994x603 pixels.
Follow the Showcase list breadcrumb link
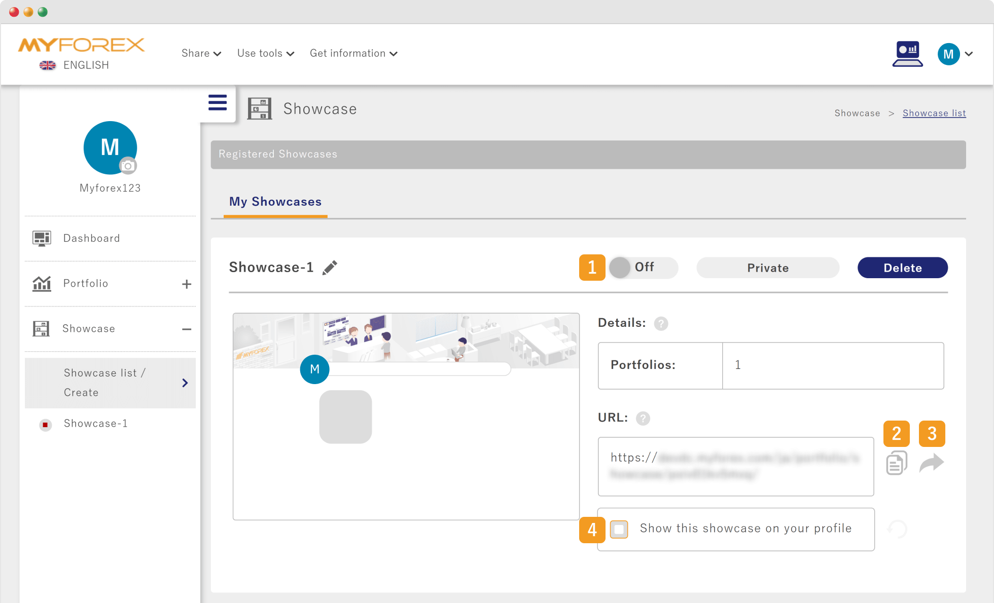(x=934, y=113)
